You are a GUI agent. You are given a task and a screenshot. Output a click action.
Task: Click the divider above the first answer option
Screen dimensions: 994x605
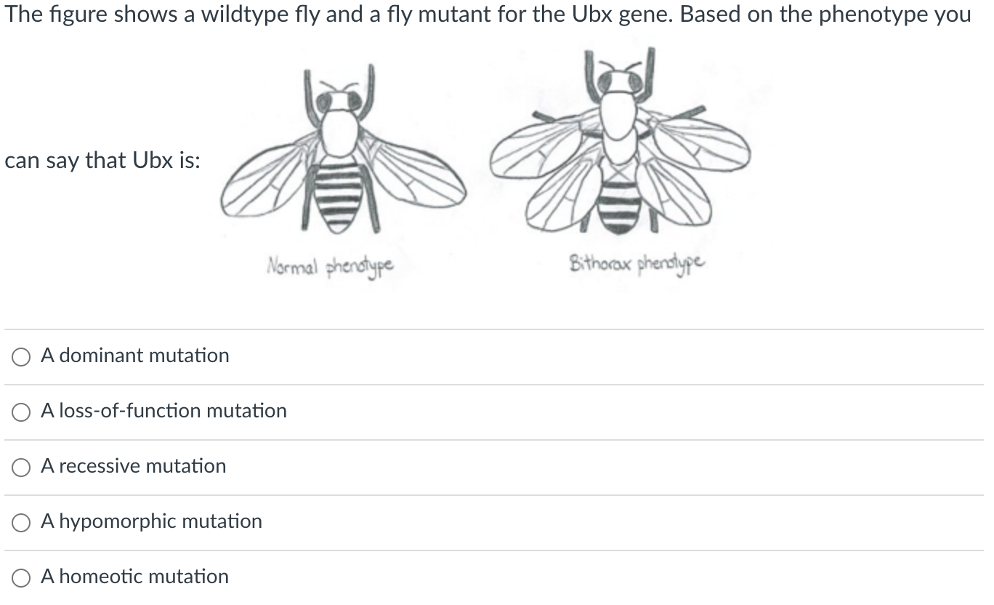pyautogui.click(x=497, y=329)
